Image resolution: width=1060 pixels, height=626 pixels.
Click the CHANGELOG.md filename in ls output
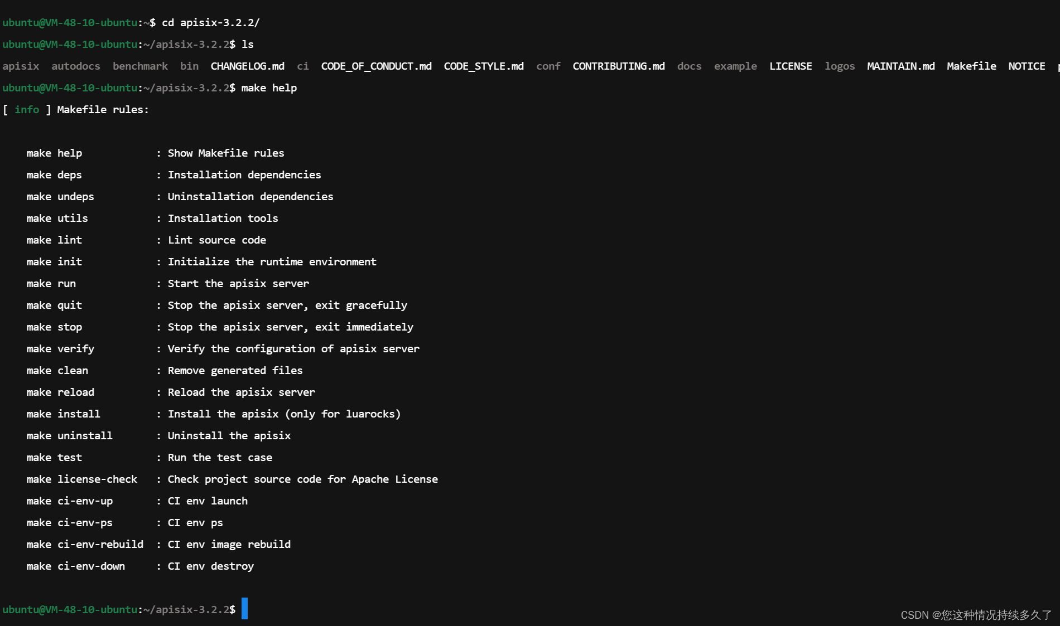(247, 66)
